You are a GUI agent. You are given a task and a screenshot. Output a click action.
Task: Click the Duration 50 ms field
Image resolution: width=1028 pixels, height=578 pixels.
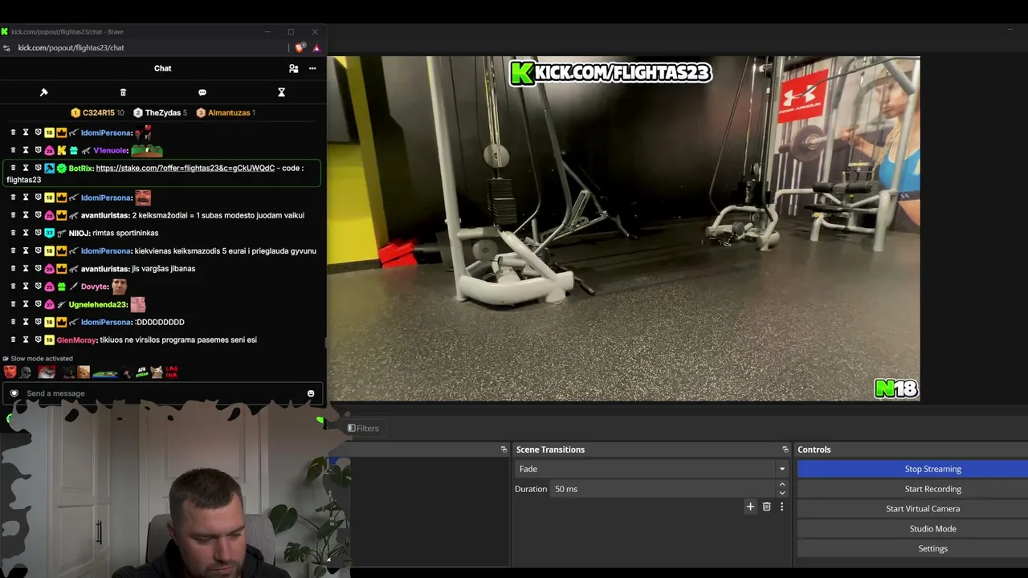click(x=663, y=489)
